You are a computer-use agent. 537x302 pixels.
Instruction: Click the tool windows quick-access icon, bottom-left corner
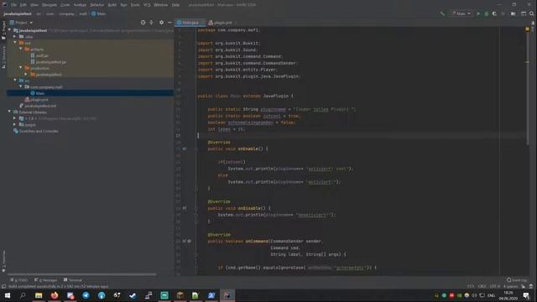click(3, 286)
